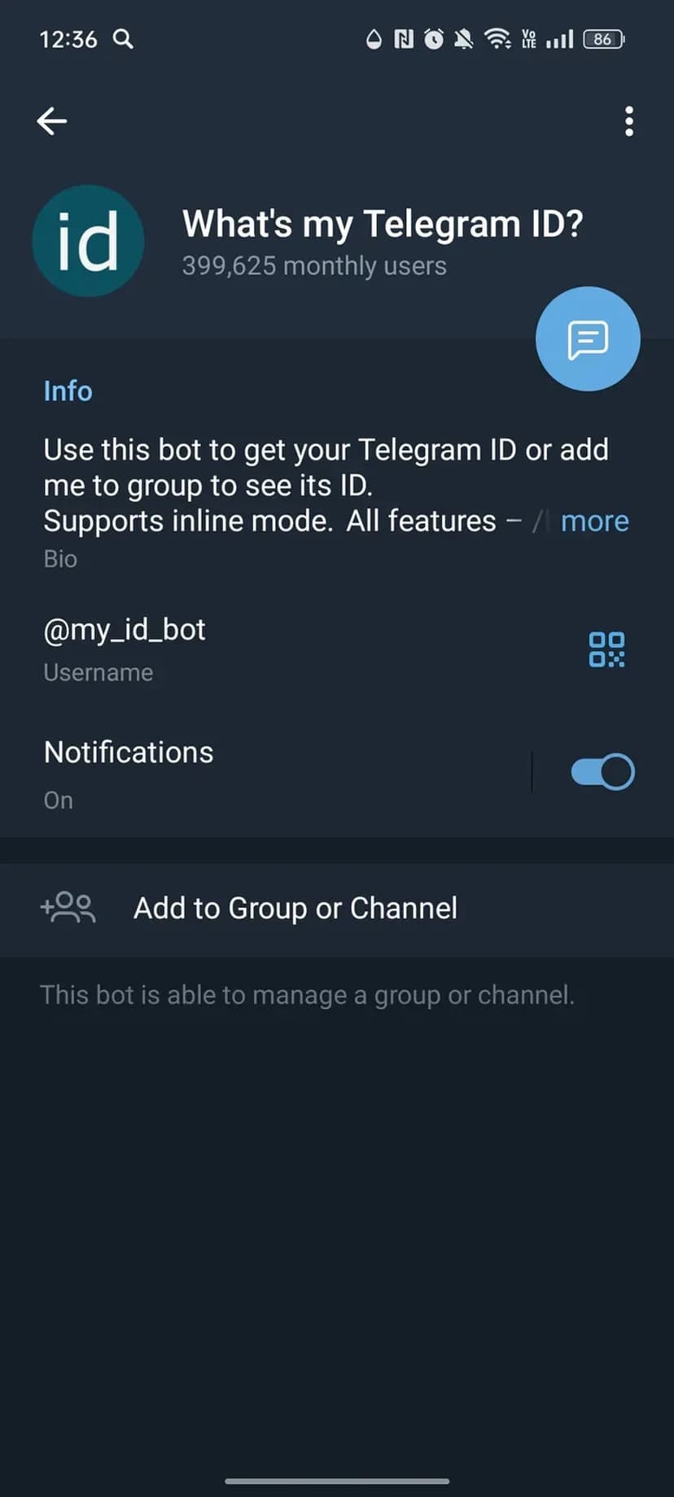Tap the bot title 'What's my Telegram ID?'
This screenshot has width=674, height=1497.
coord(383,224)
